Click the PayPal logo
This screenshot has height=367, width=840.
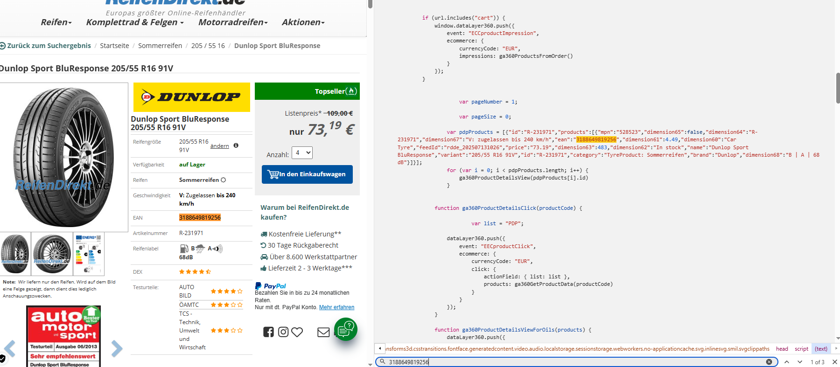tap(270, 286)
